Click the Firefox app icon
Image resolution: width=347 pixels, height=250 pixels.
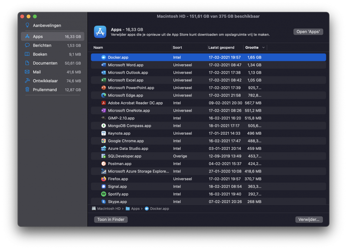click(104, 179)
